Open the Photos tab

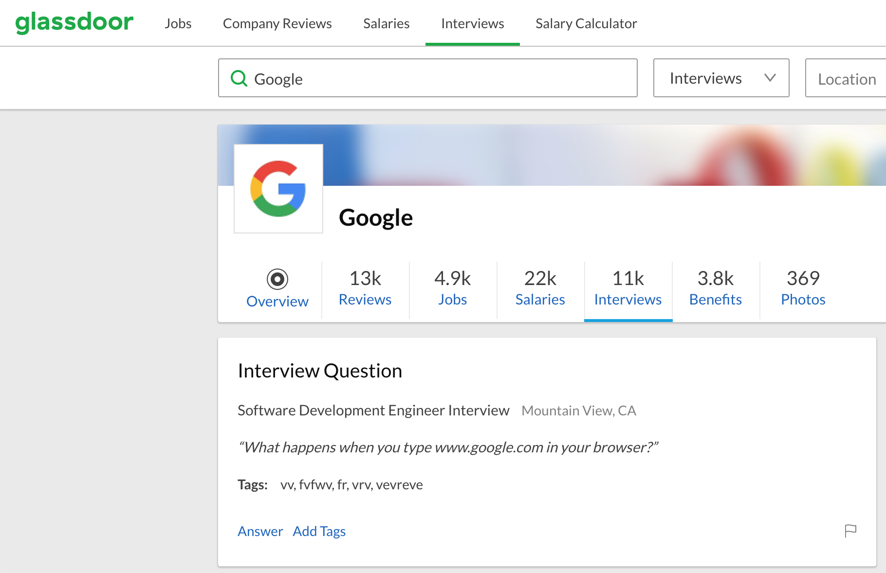click(x=803, y=289)
